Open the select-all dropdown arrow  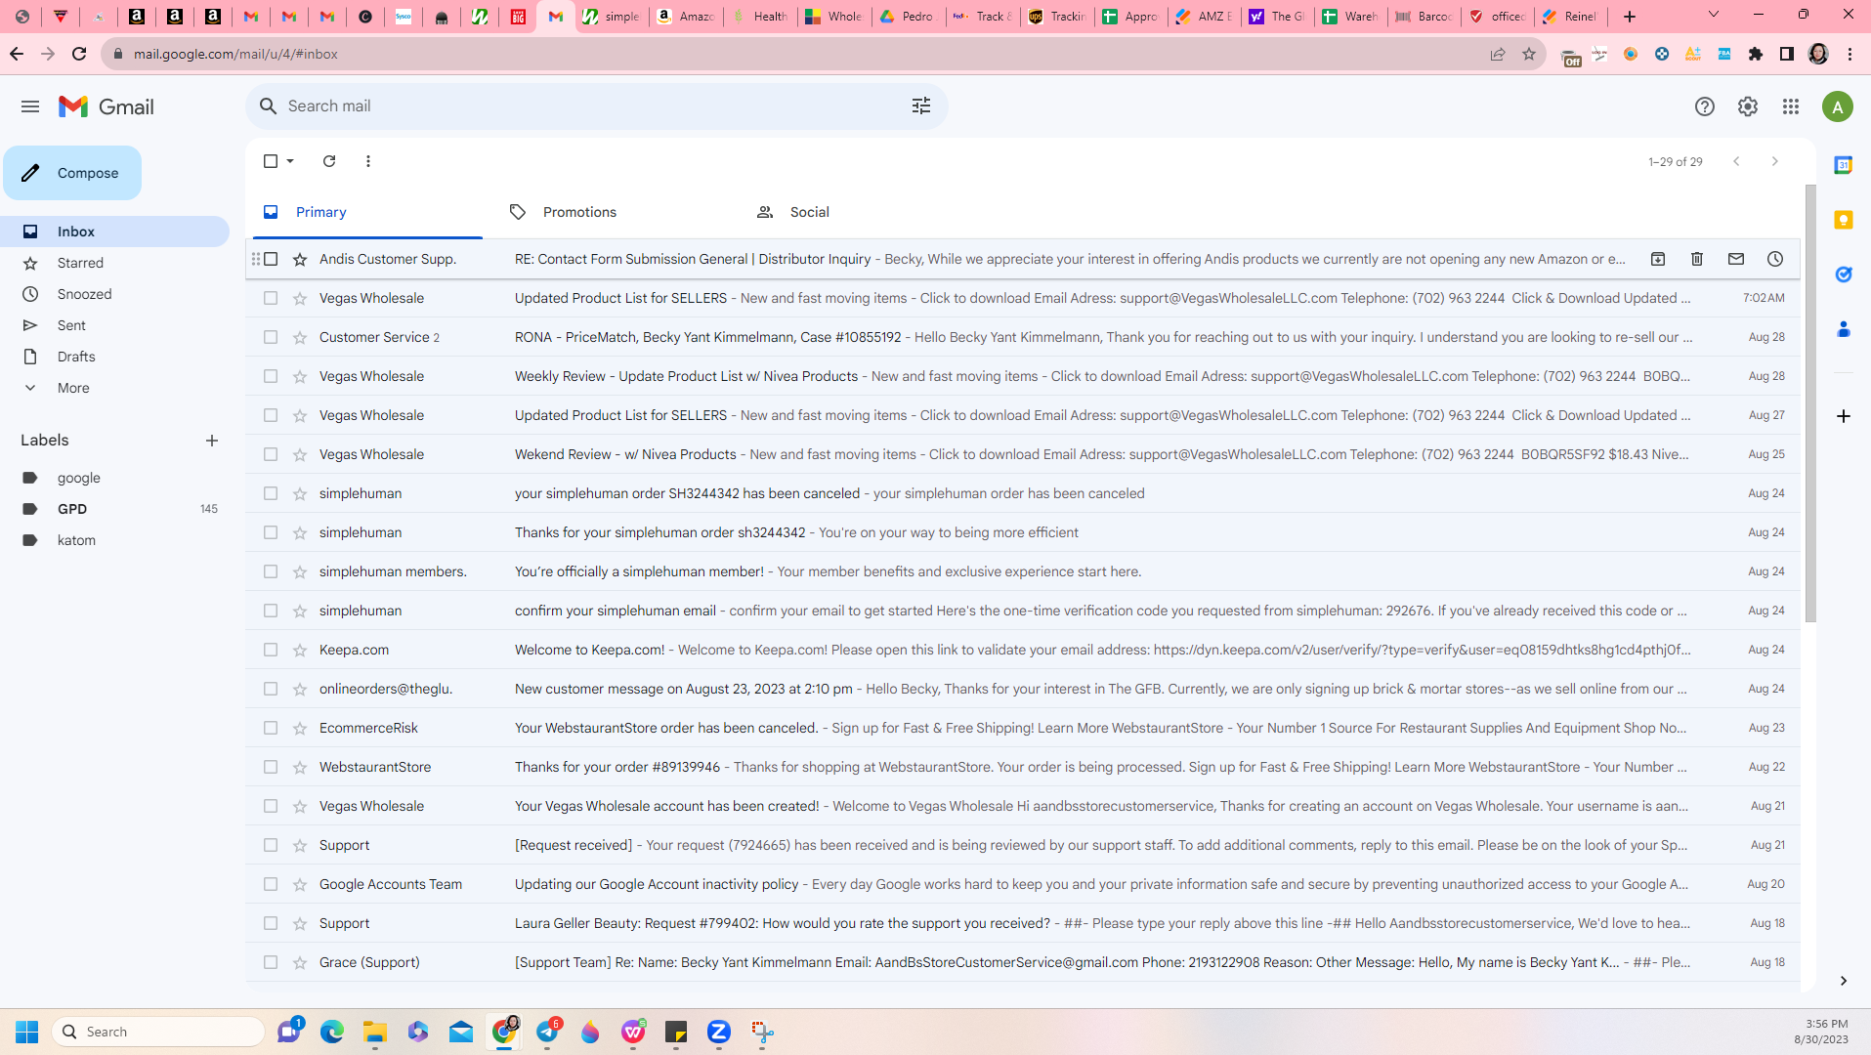(x=290, y=161)
